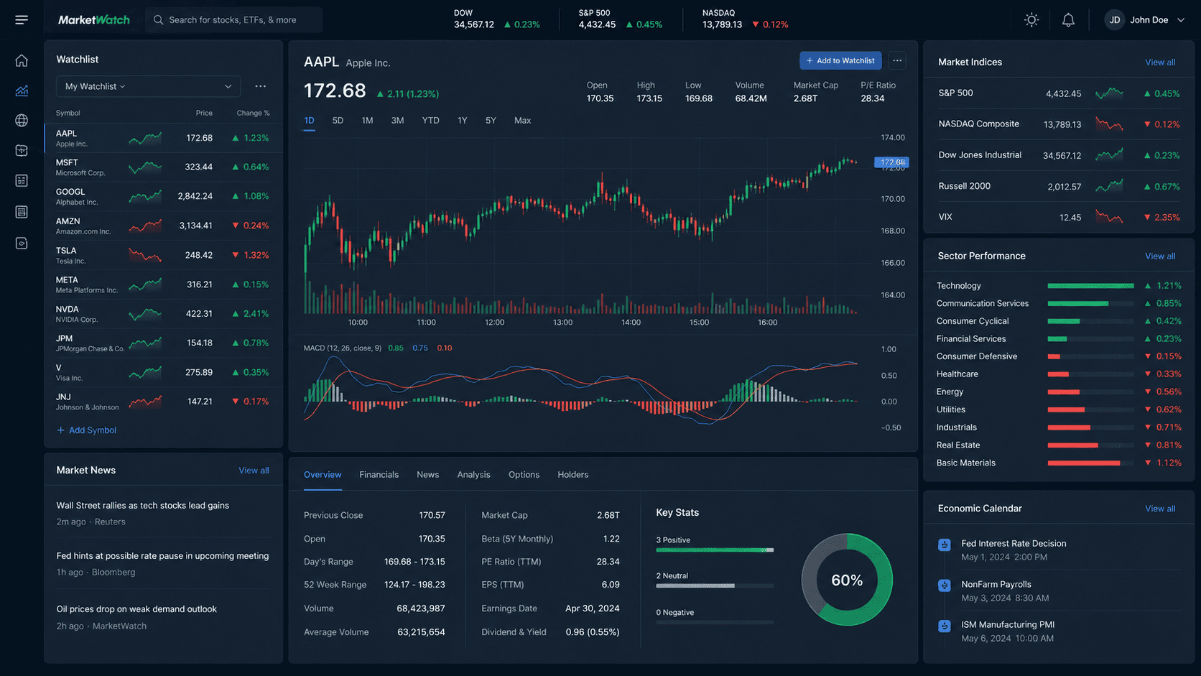
Task: Open Market Indices View all
Action: pyautogui.click(x=1160, y=62)
